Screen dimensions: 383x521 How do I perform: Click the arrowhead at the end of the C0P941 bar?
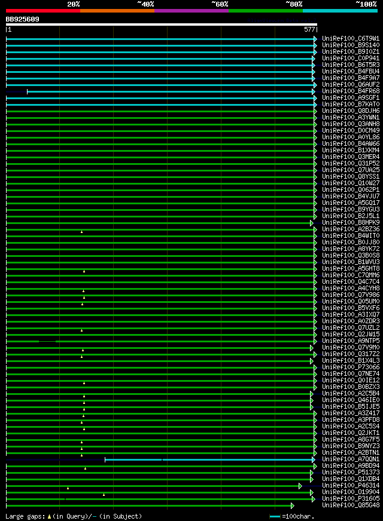314,59
